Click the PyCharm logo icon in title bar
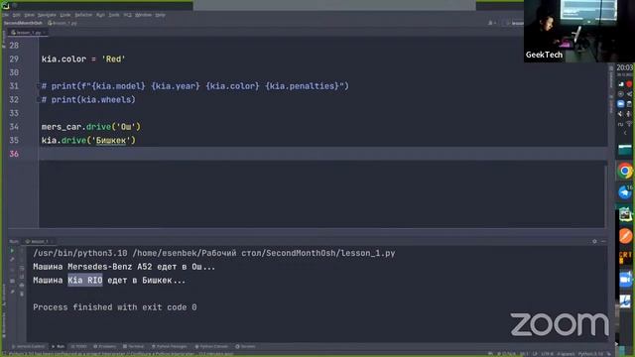The height and width of the screenshot is (357, 635). [x=5, y=5]
